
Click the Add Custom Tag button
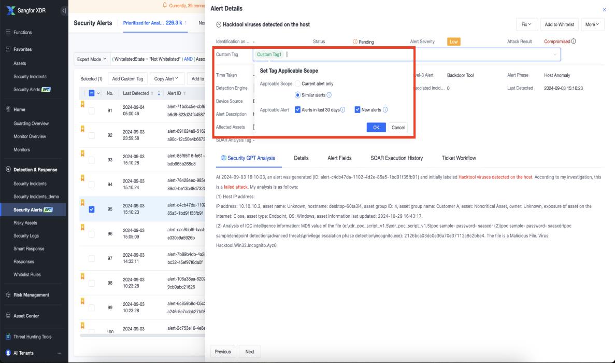point(127,78)
